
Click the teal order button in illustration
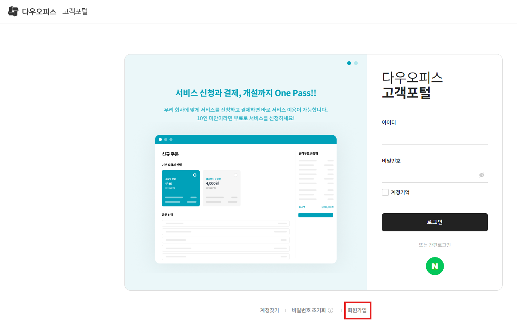316,215
